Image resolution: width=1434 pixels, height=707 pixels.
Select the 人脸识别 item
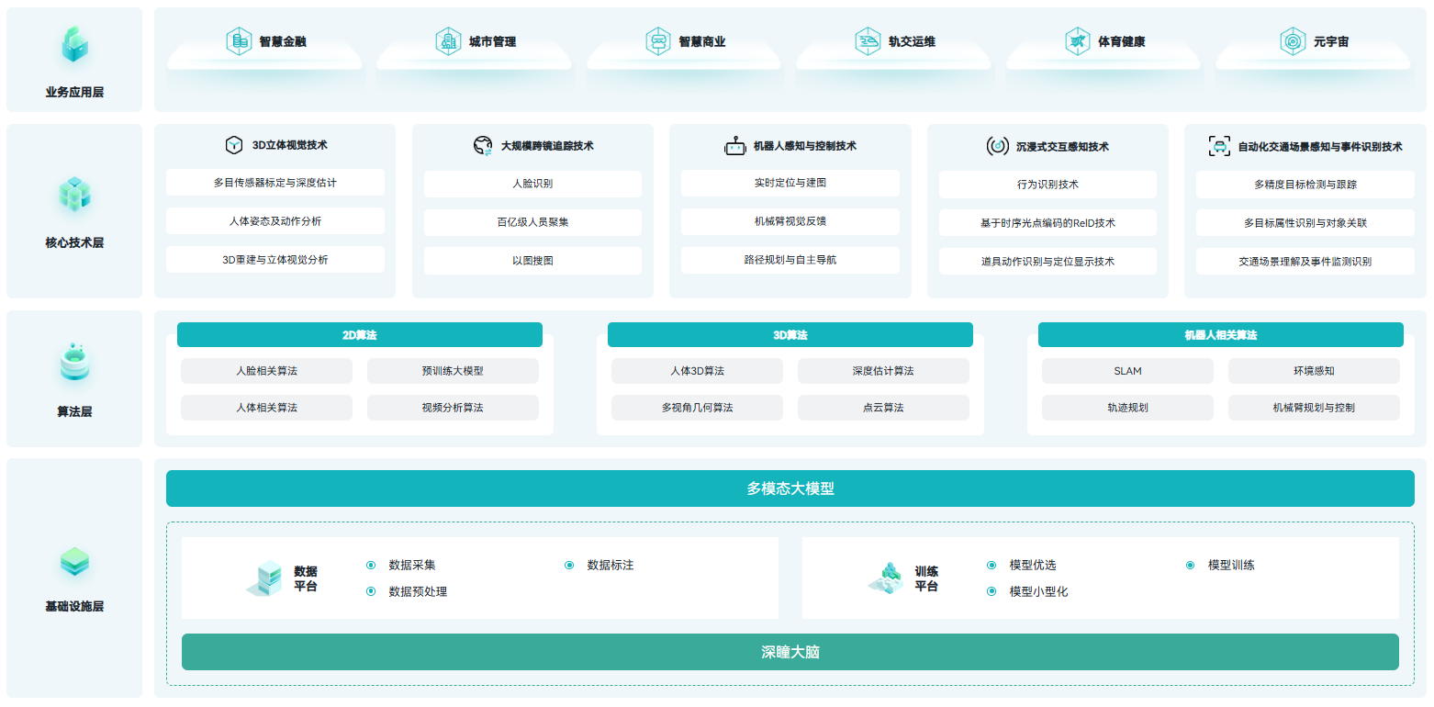click(532, 184)
